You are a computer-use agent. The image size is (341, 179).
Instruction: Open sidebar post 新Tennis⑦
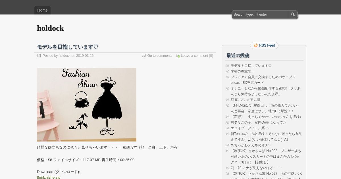click(x=266, y=137)
